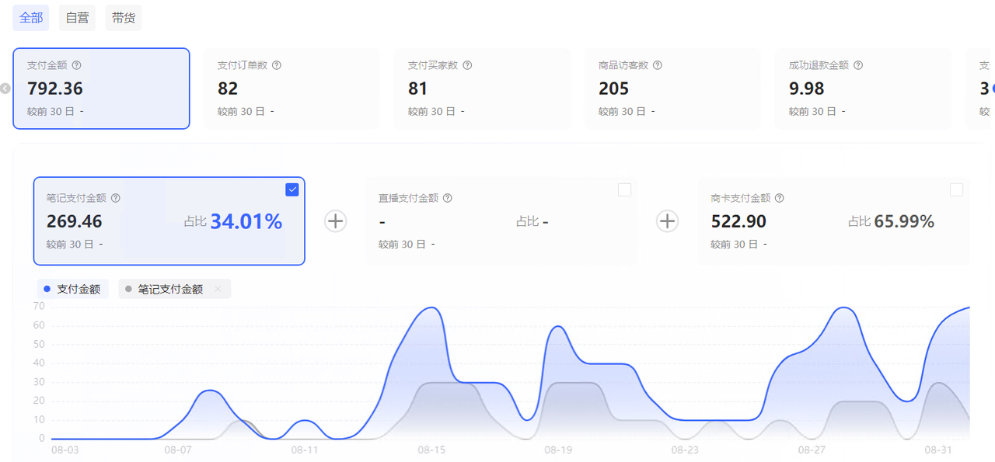The height and width of the screenshot is (462, 995).
Task: Click help icon next to 笔记支付金额
Action: tap(116, 199)
